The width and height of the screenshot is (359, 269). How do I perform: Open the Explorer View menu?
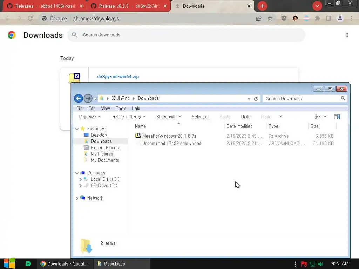point(106,109)
